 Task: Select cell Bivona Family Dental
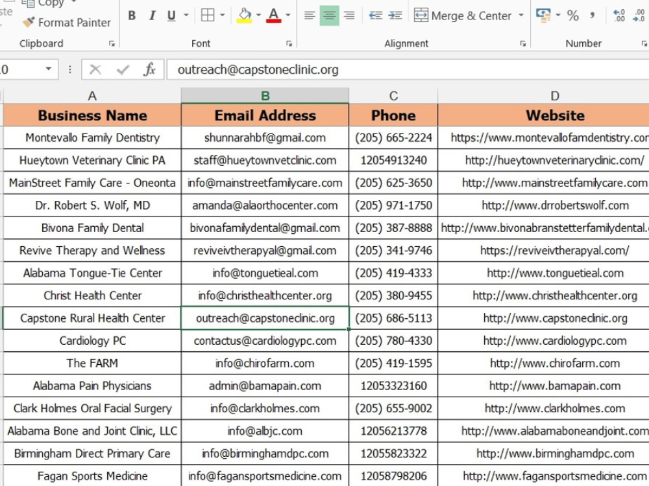92,227
